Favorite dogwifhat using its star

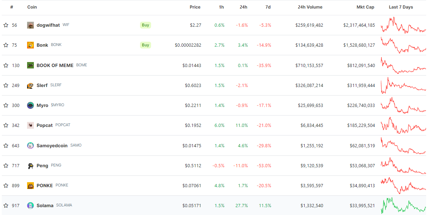coord(5,25)
